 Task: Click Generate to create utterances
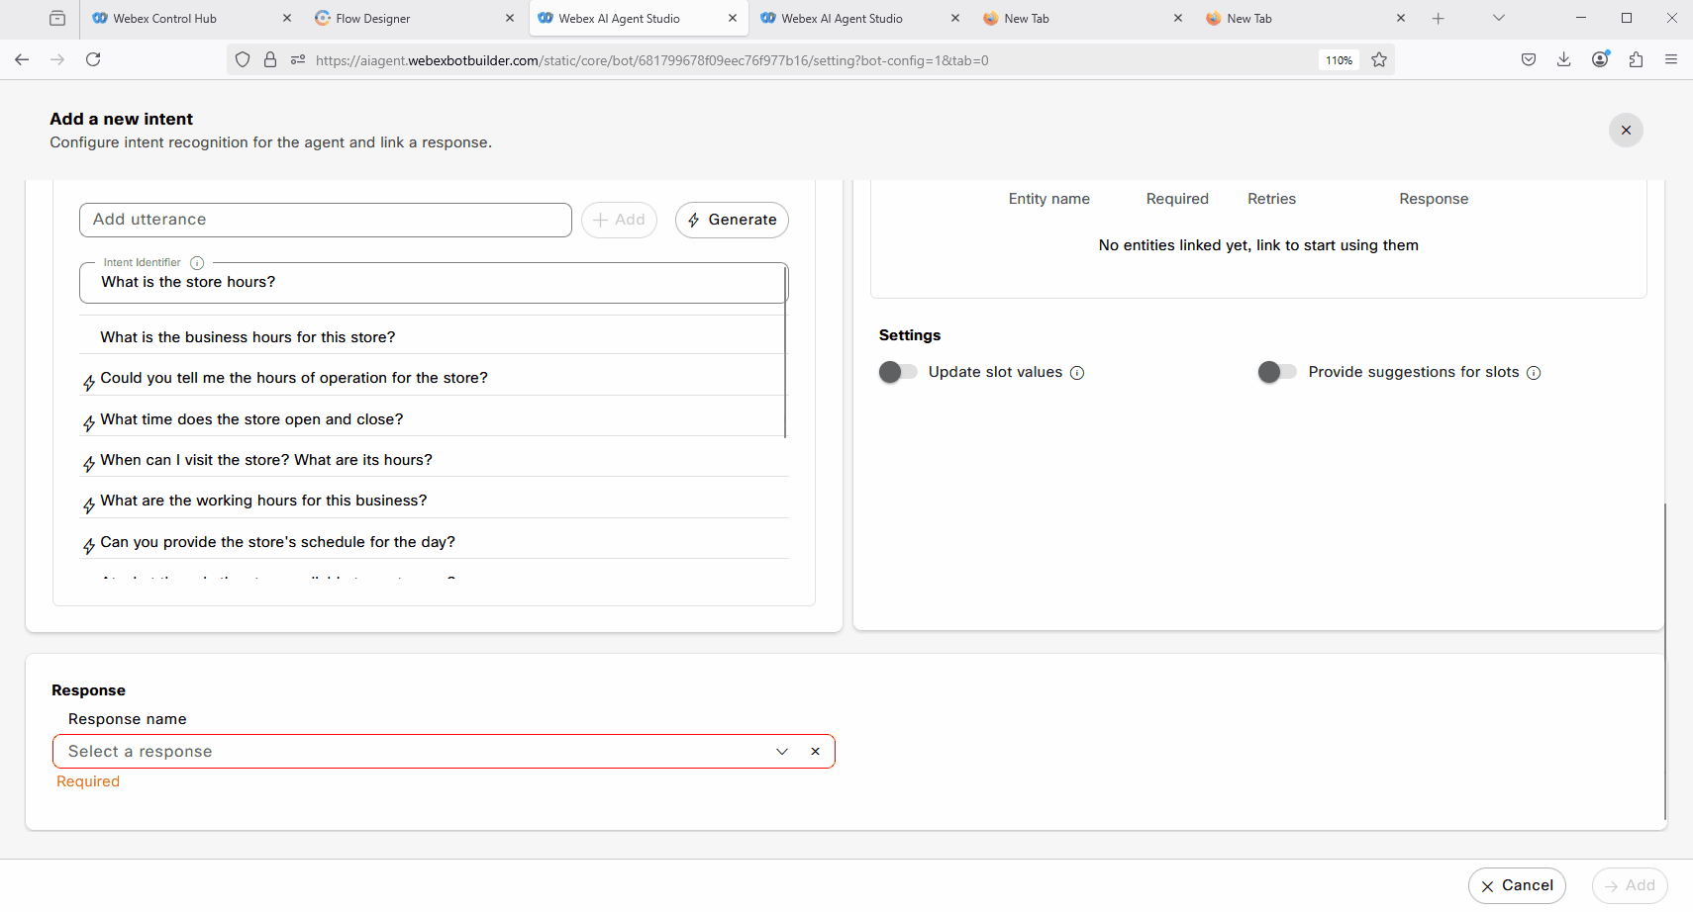click(732, 220)
